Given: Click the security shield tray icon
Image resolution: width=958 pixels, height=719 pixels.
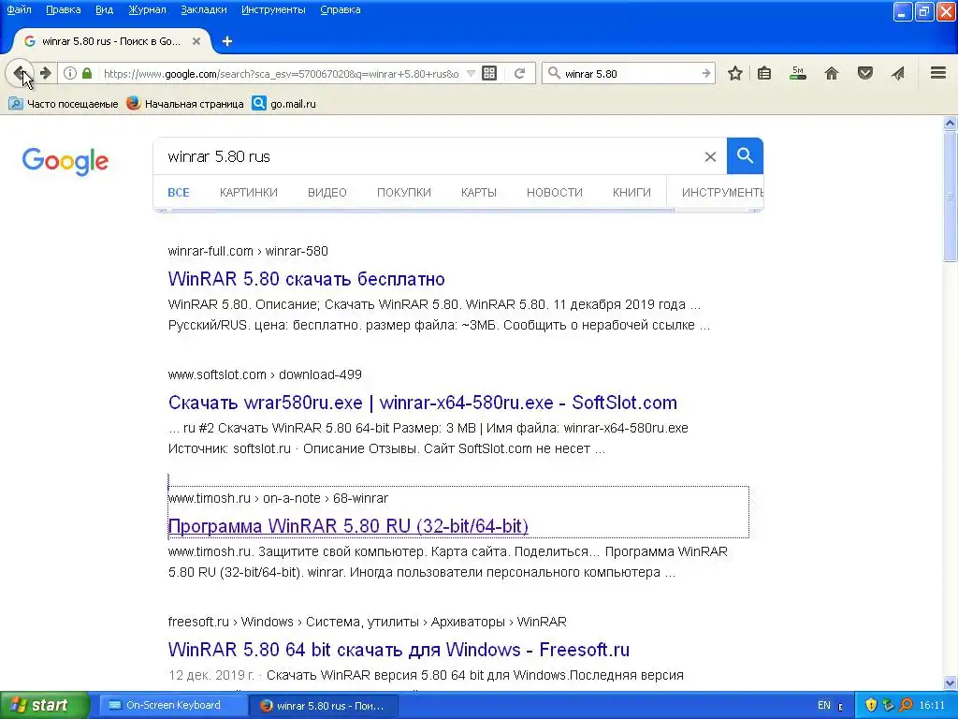Looking at the screenshot, I should pos(871,706).
